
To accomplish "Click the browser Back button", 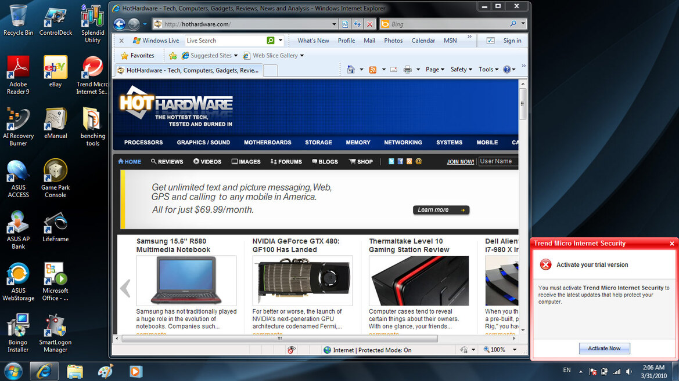I will [x=120, y=24].
